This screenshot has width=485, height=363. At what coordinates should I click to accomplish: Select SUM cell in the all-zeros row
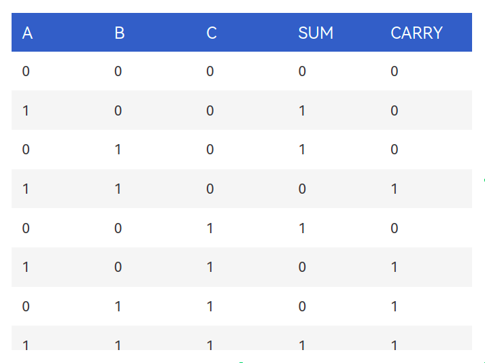click(x=302, y=71)
